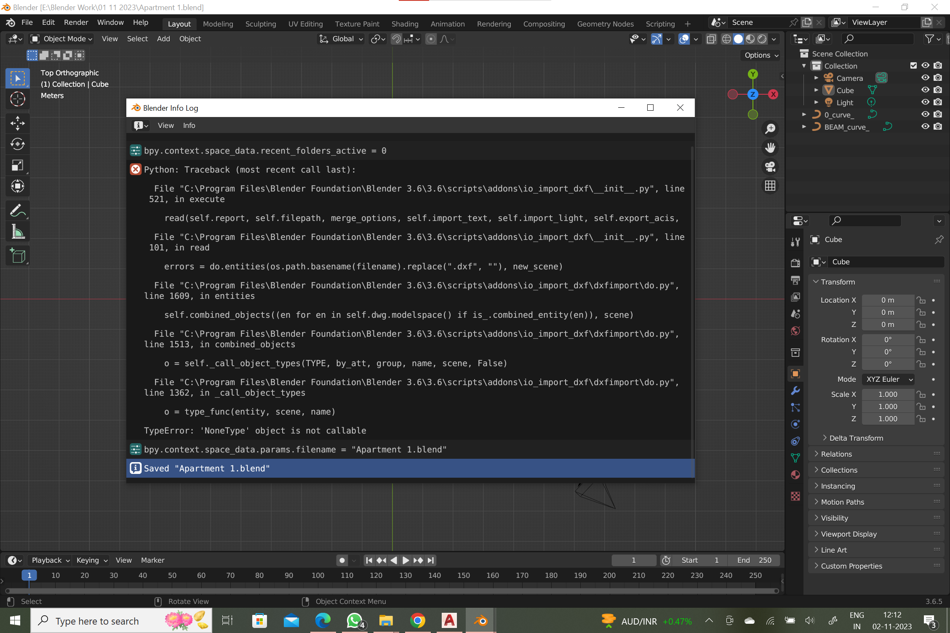This screenshot has height=633, width=950.
Task: Toggle camera view icon in viewport
Action: tap(770, 167)
